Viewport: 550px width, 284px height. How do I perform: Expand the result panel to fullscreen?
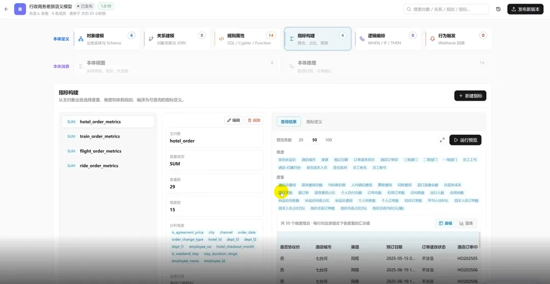coord(442,140)
